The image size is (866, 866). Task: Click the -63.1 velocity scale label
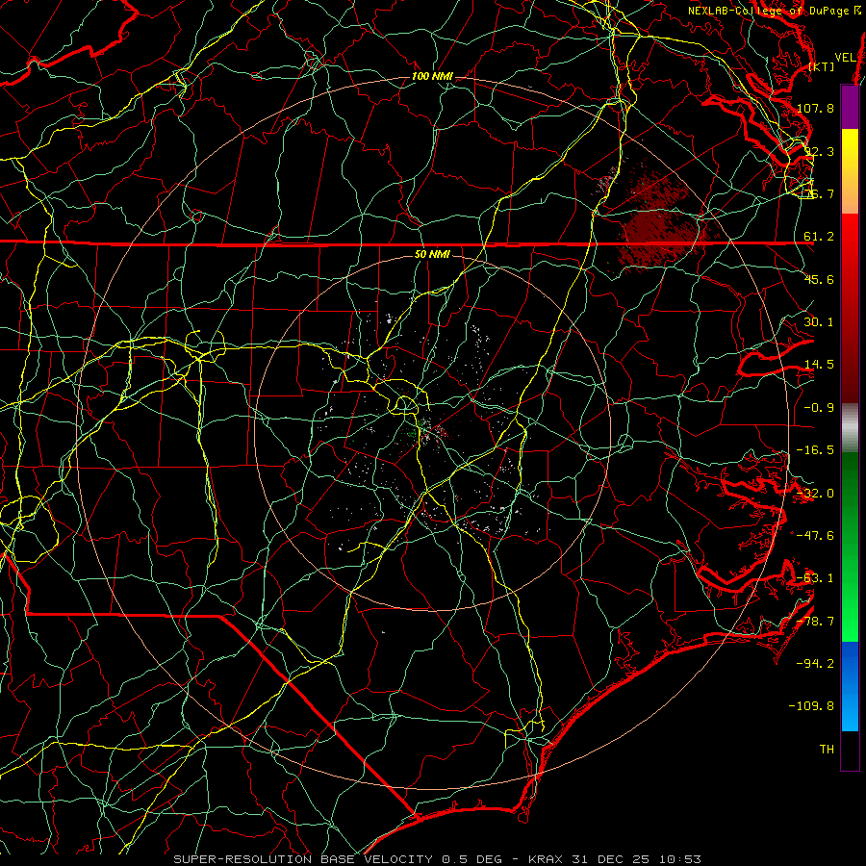coord(816,578)
